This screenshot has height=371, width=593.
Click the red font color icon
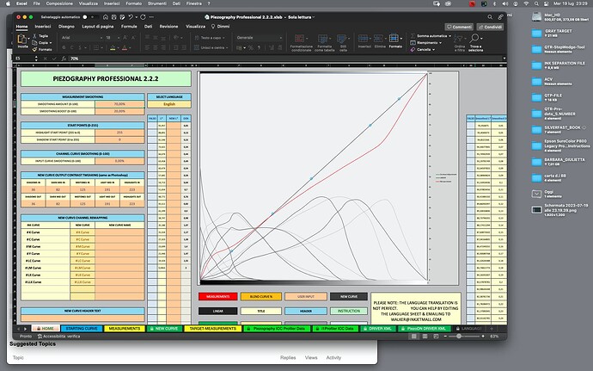[125, 47]
